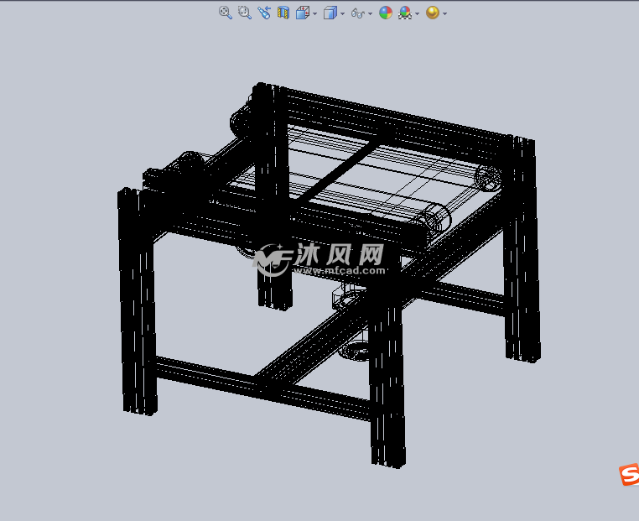Click the Sogou input method icon
The width and height of the screenshot is (639, 521).
[x=629, y=475]
